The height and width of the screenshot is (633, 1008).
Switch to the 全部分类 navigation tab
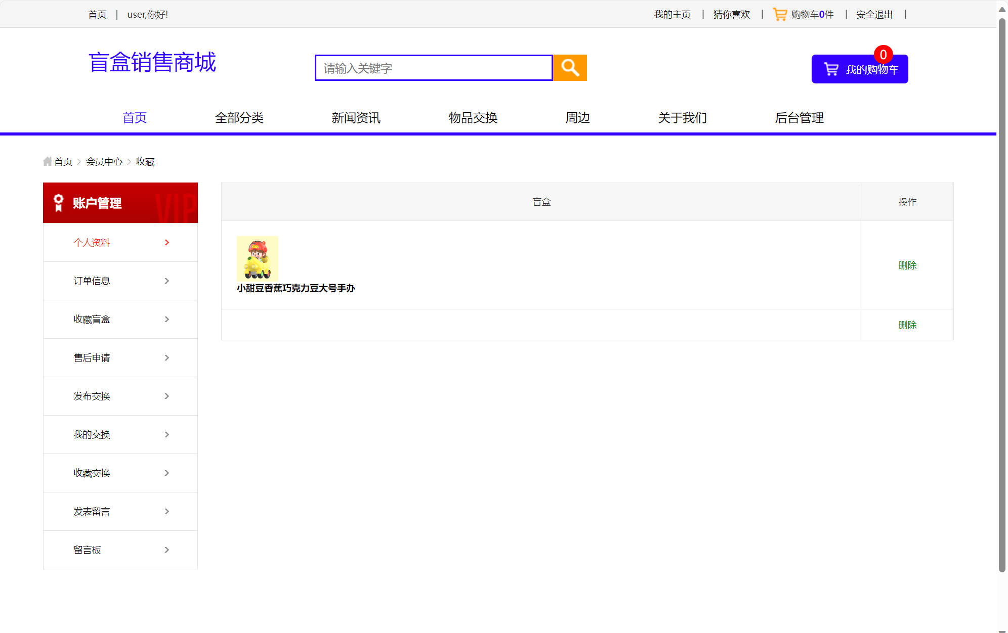pos(240,117)
